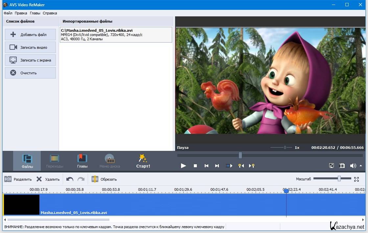368x233 pixels.
Task: Open the full screen preview icon
Action: (x=332, y=166)
